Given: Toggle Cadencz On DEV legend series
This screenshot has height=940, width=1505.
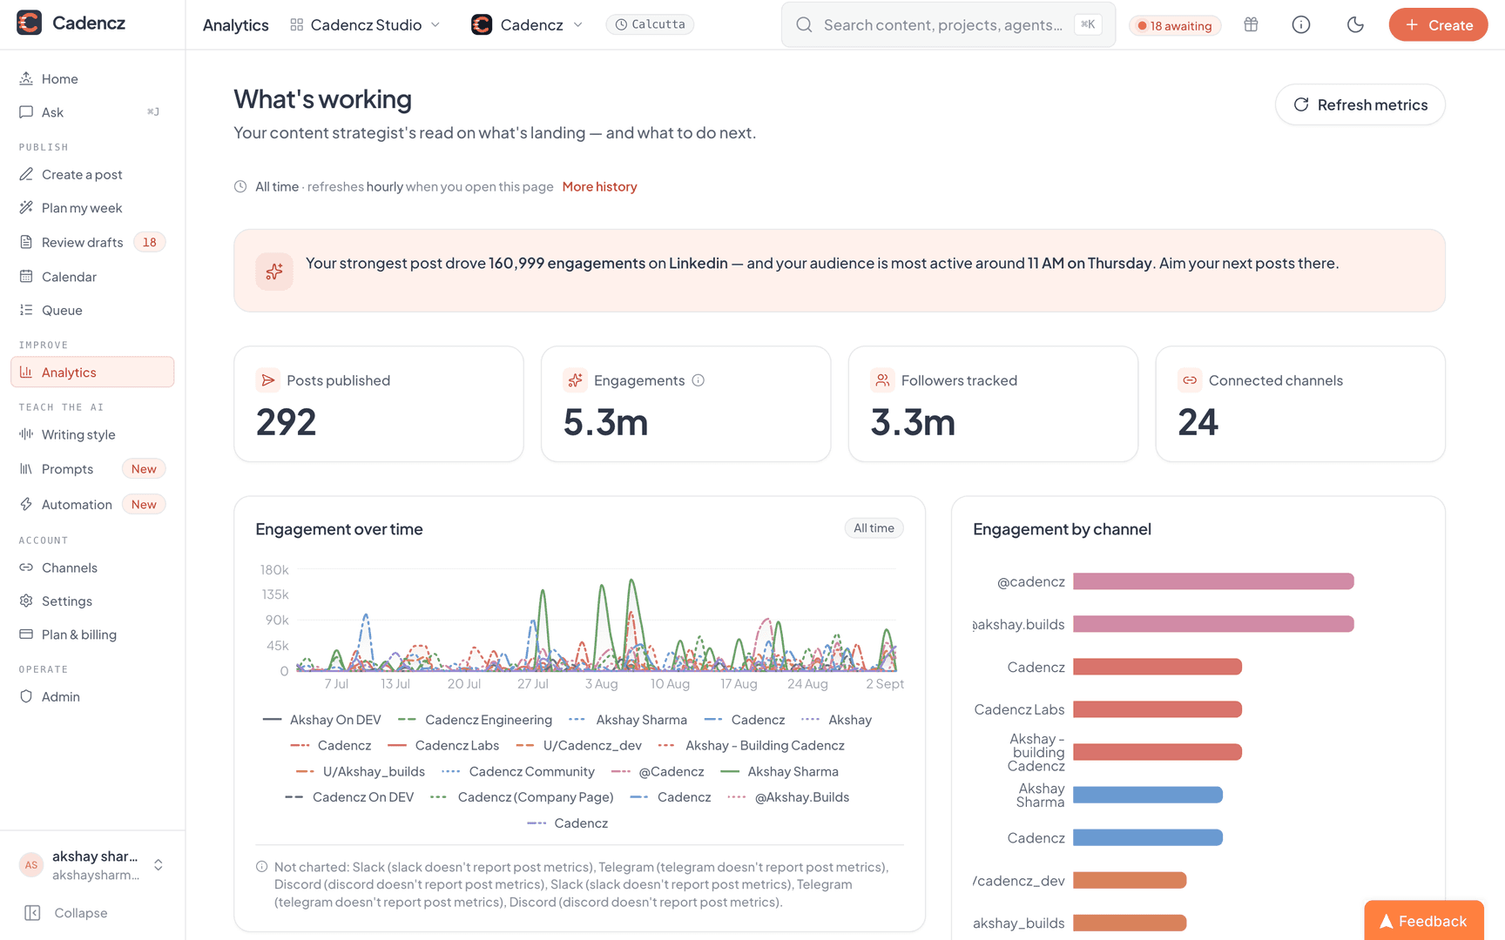Looking at the screenshot, I should point(349,797).
